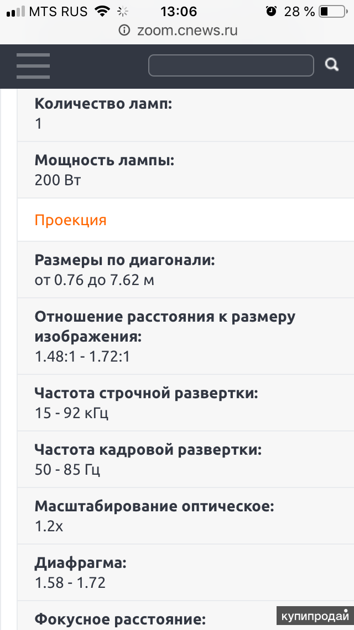Tap the 13:06 clock in status bar

pos(179,12)
